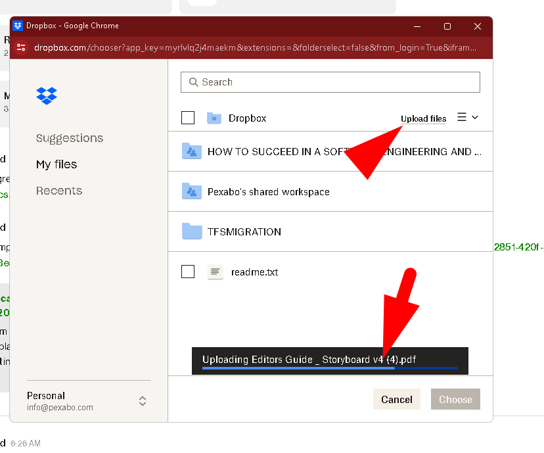Viewport: 544px width, 453px height.
Task: Click the Dropbox logo in sidebar
Action: click(x=47, y=95)
